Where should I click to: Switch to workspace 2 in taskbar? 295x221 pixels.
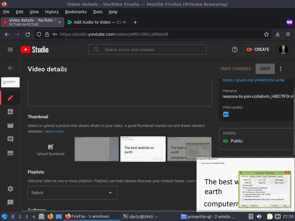click(x=20, y=216)
